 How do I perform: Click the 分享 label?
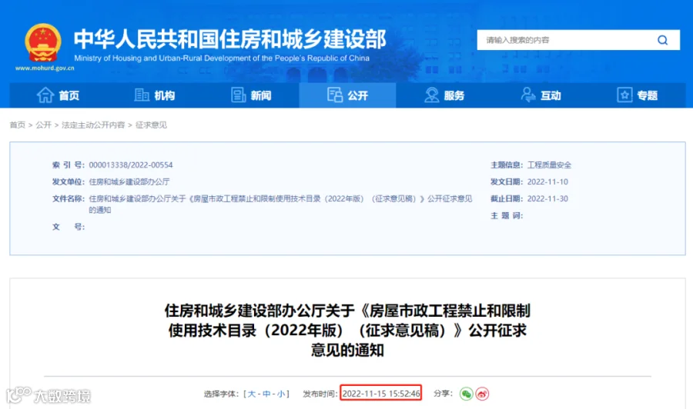[443, 393]
